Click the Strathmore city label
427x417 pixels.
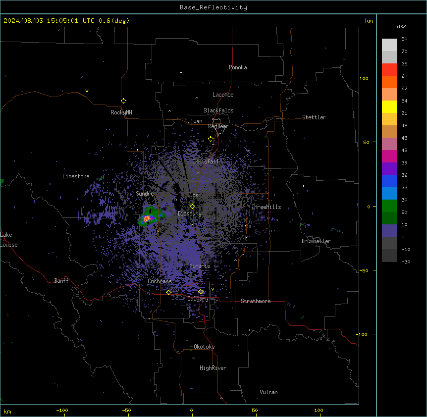(x=256, y=301)
